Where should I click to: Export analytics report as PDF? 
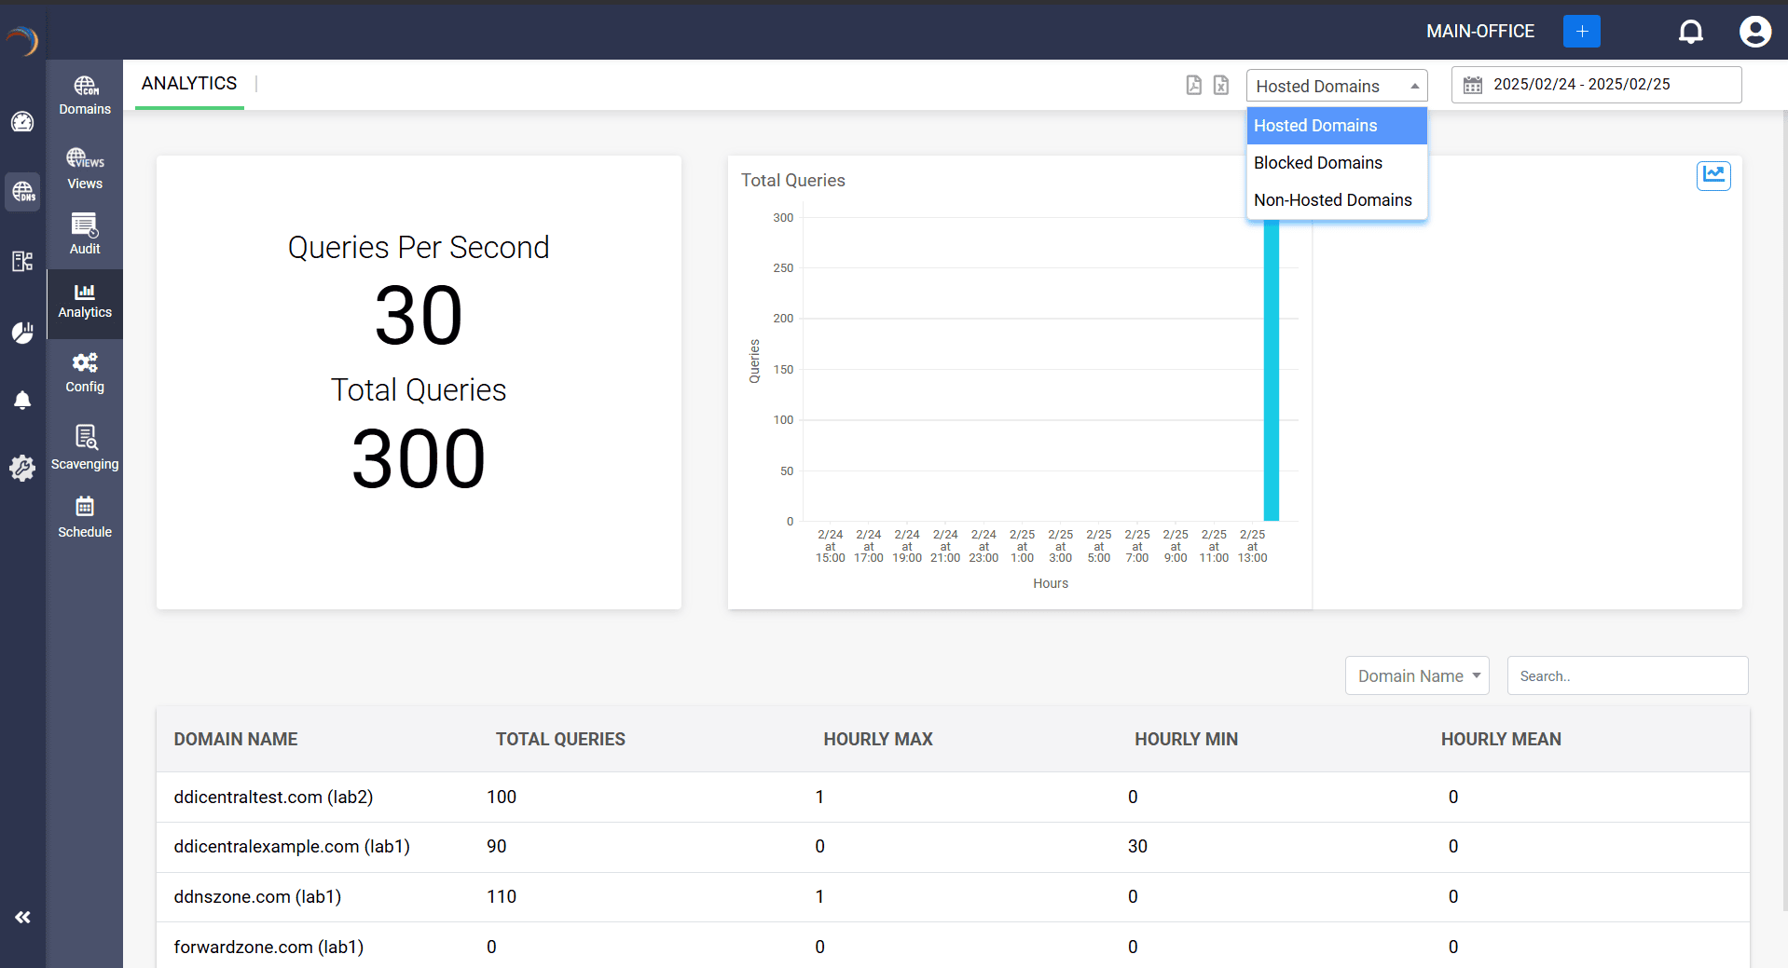[1194, 85]
